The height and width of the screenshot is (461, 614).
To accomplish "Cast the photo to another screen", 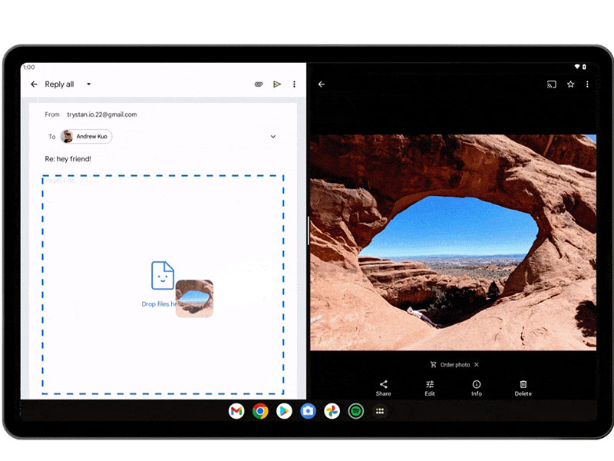I will click(x=551, y=85).
